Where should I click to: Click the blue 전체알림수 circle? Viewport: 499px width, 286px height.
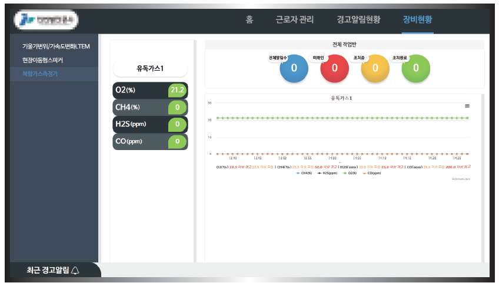point(294,68)
